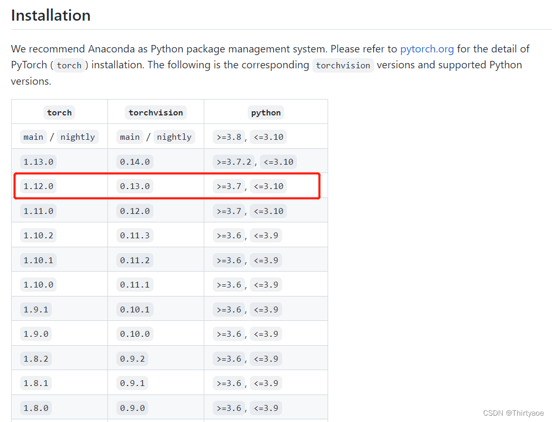Click the 'torchvision' table column header

(x=156, y=112)
